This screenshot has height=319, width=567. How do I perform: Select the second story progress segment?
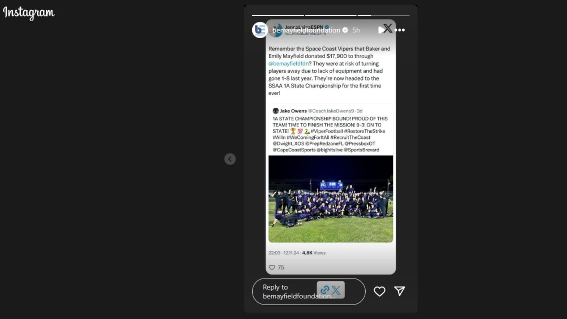(x=331, y=15)
